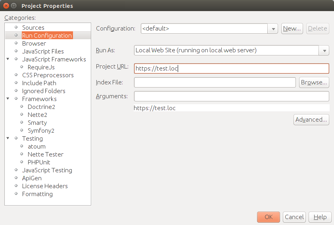Select the Symfony2 framework item
Screen dimensions: 334x225
pos(41,131)
